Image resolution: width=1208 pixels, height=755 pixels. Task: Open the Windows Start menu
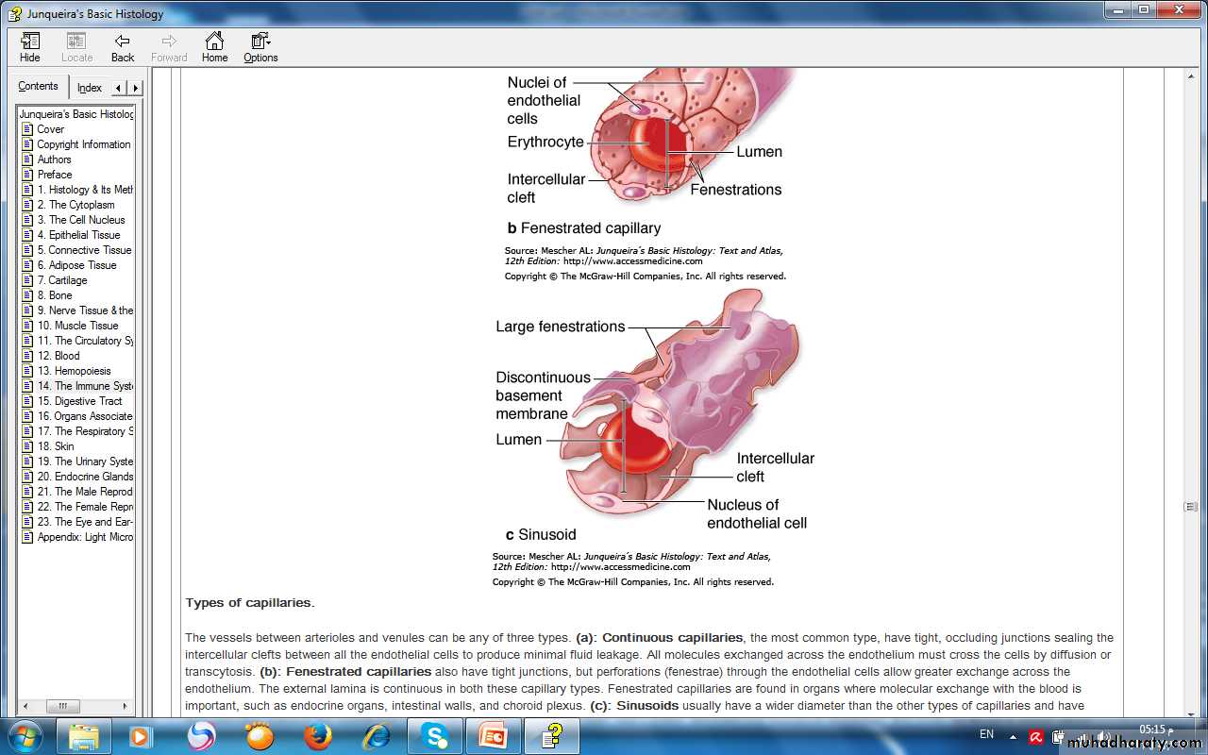coord(25,735)
